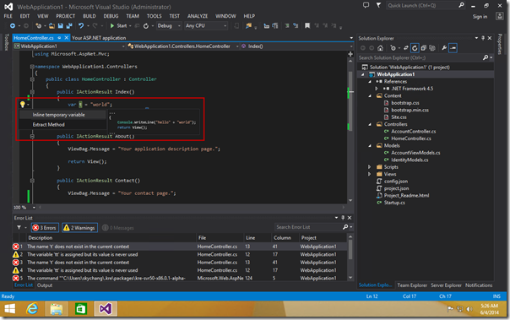
Task: Click the feedback speech bubble icon
Action: click(x=366, y=5)
